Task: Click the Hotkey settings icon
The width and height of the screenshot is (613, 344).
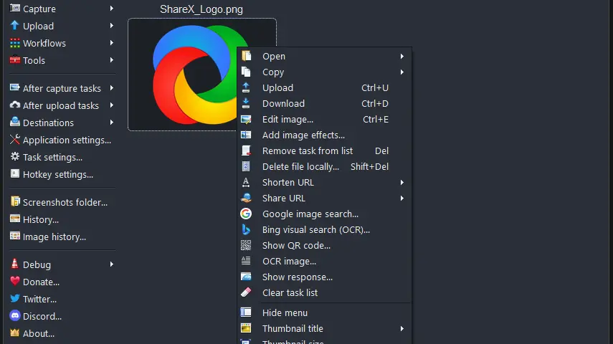Action: click(x=15, y=173)
